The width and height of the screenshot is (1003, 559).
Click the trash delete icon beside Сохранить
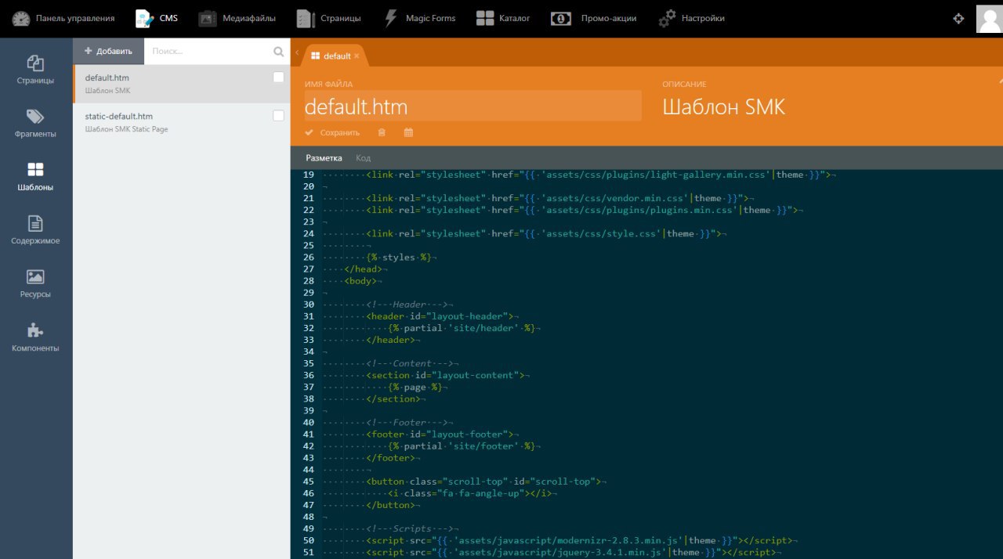382,132
